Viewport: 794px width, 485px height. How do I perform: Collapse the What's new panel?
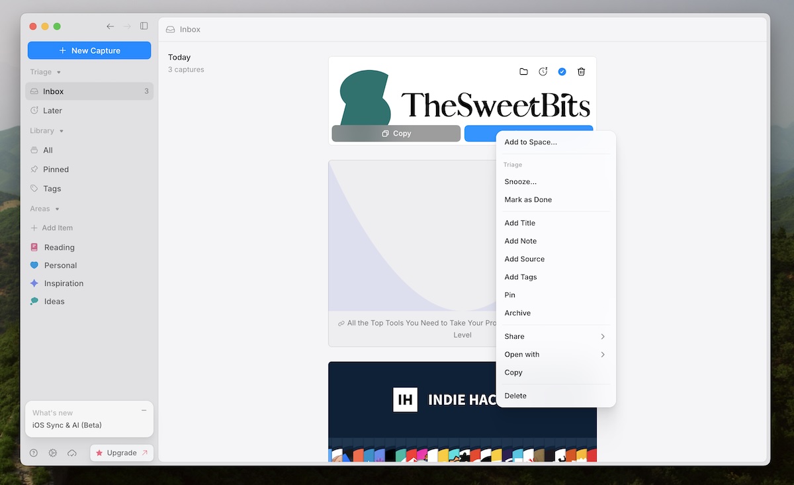tap(143, 410)
